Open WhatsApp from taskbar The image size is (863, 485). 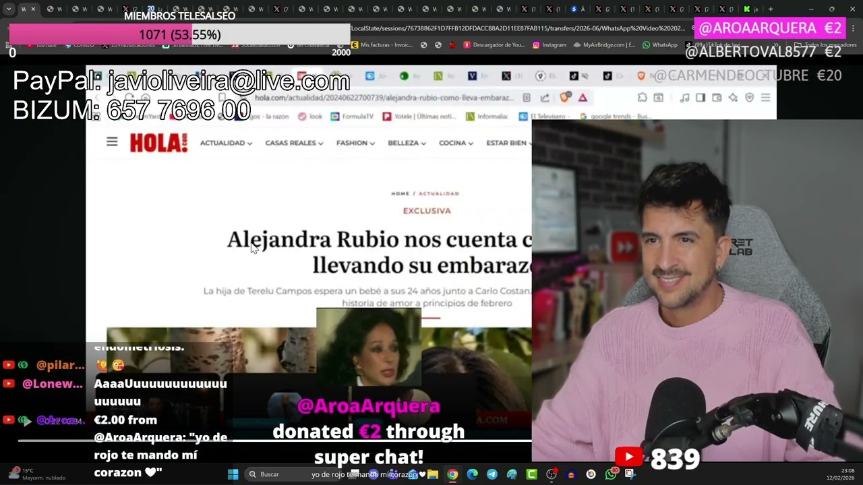click(611, 474)
